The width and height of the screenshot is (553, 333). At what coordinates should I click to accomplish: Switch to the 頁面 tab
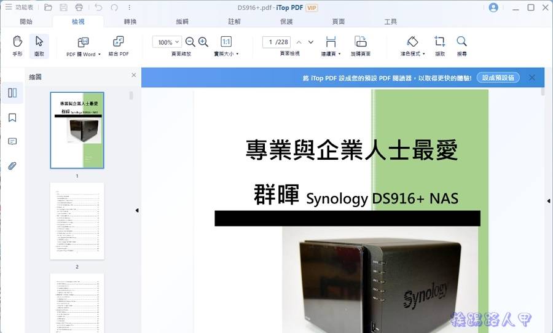[339, 22]
